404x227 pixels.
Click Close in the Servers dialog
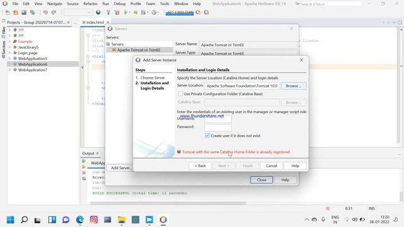click(261, 180)
